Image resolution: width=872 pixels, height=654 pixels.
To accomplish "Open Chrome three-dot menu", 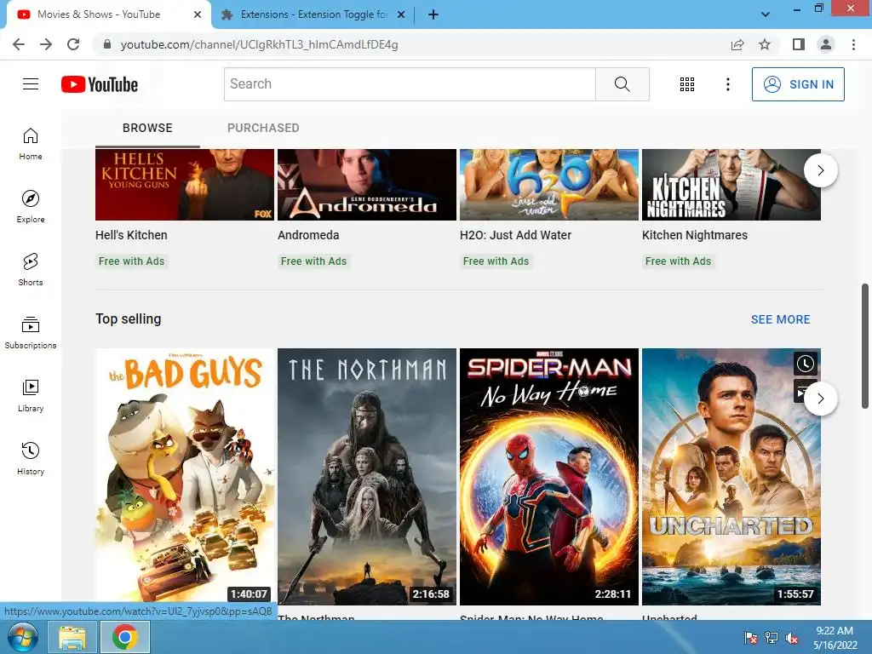I will [x=853, y=44].
